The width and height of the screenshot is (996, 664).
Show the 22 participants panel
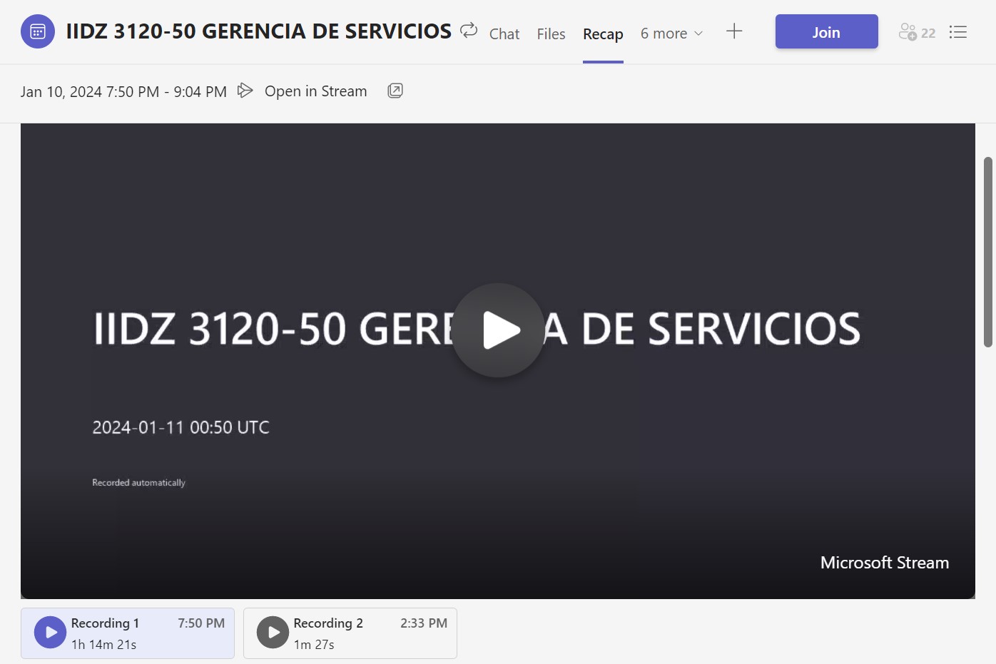917,32
